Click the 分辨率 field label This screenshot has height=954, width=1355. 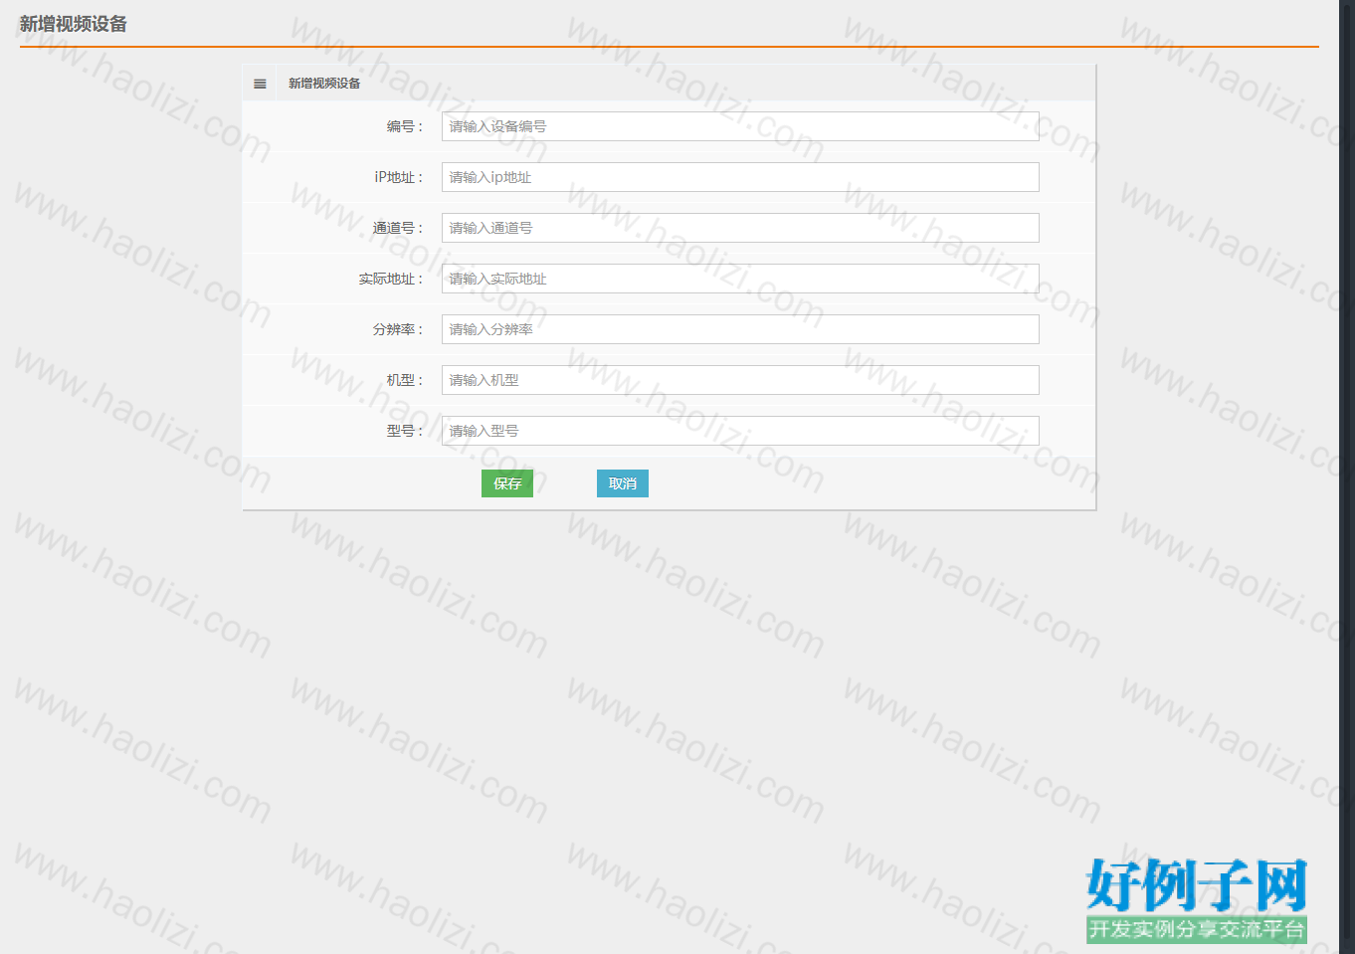click(x=398, y=329)
